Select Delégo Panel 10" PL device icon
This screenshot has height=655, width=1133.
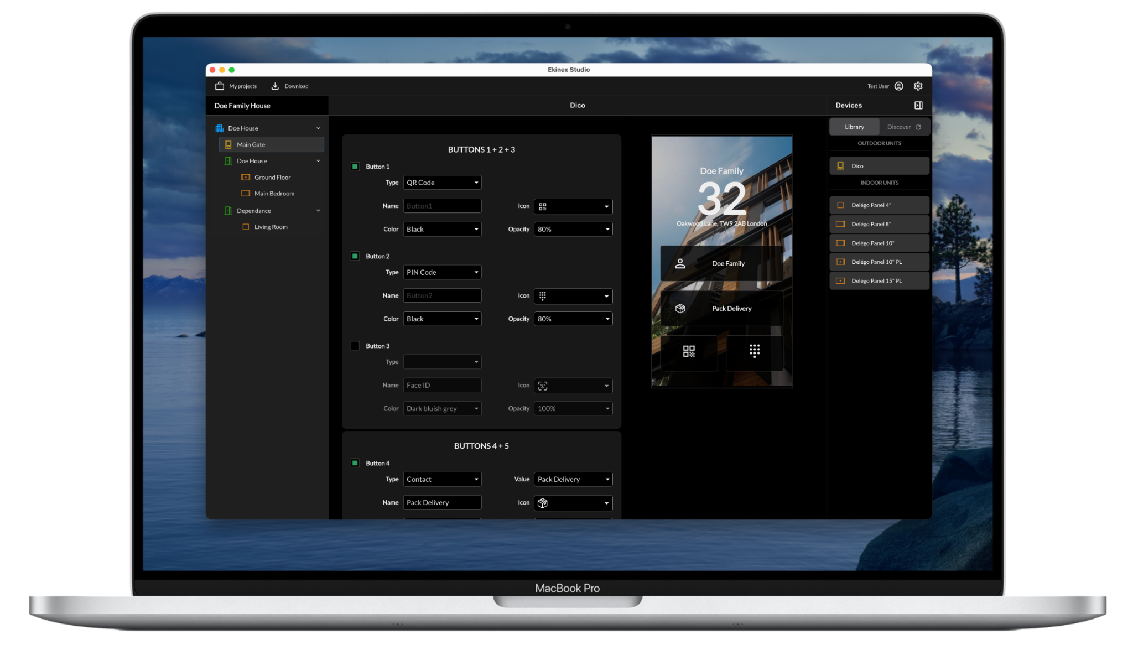point(840,262)
